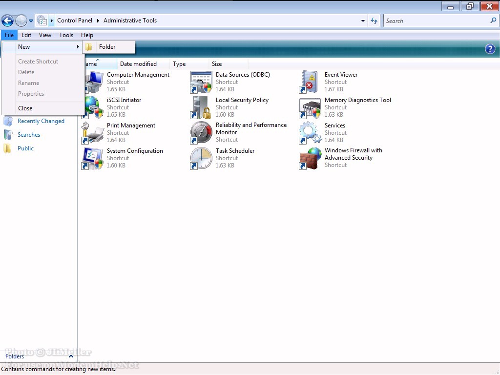500x375 pixels.
Task: Launch the System Configuration icon
Action: coord(92,158)
